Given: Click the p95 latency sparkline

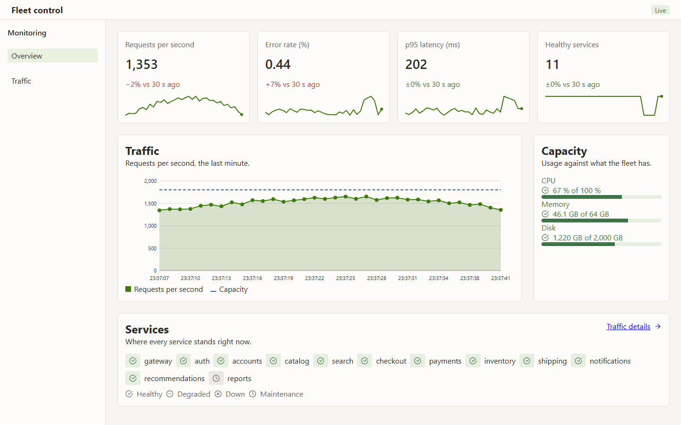Looking at the screenshot, I should tap(463, 105).
